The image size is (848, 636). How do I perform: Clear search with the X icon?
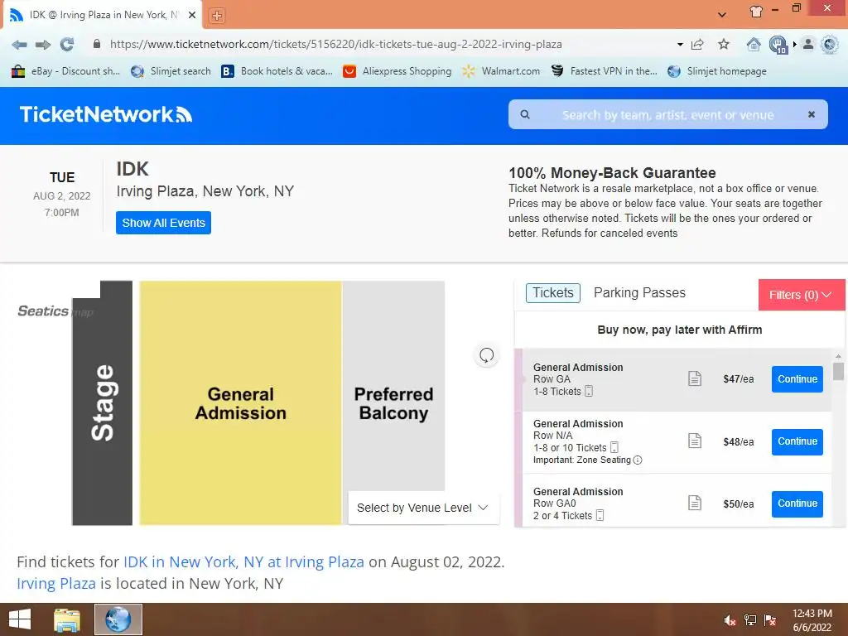pos(812,114)
